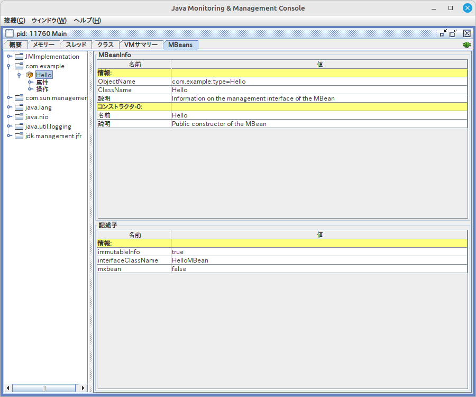Switch to the スレッド tab
476x397 pixels.
tap(76, 44)
